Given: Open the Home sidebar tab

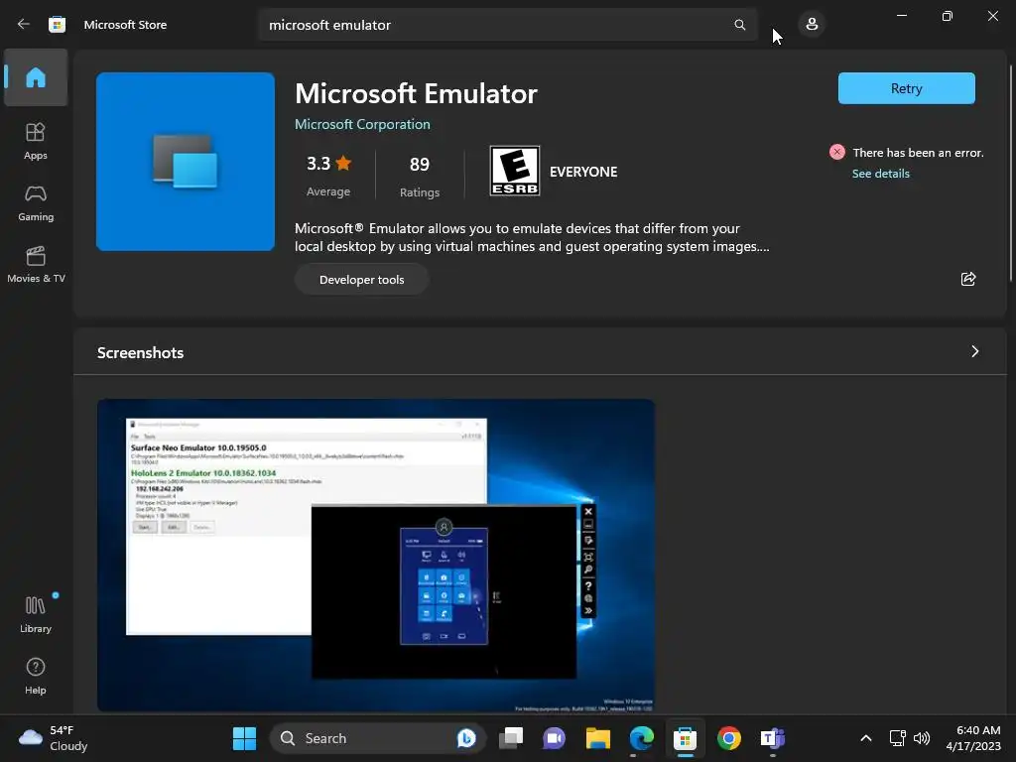Looking at the screenshot, I should coord(36,77).
